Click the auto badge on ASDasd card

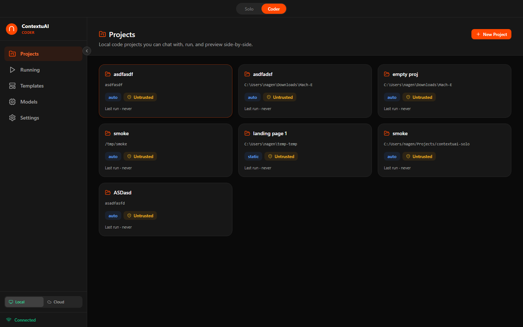click(113, 215)
